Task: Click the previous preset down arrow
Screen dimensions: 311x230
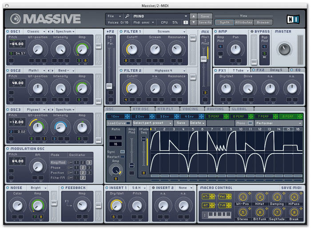Action: tap(194, 22)
